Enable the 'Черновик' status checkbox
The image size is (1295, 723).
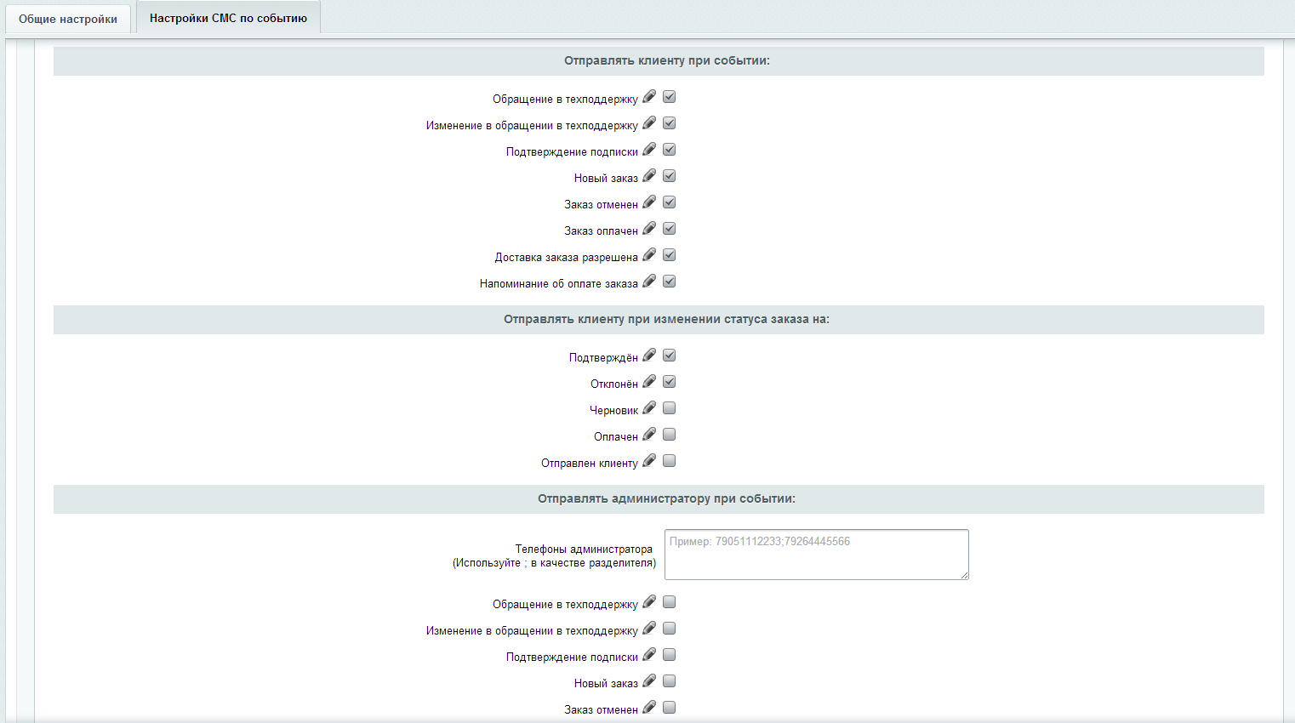point(670,408)
